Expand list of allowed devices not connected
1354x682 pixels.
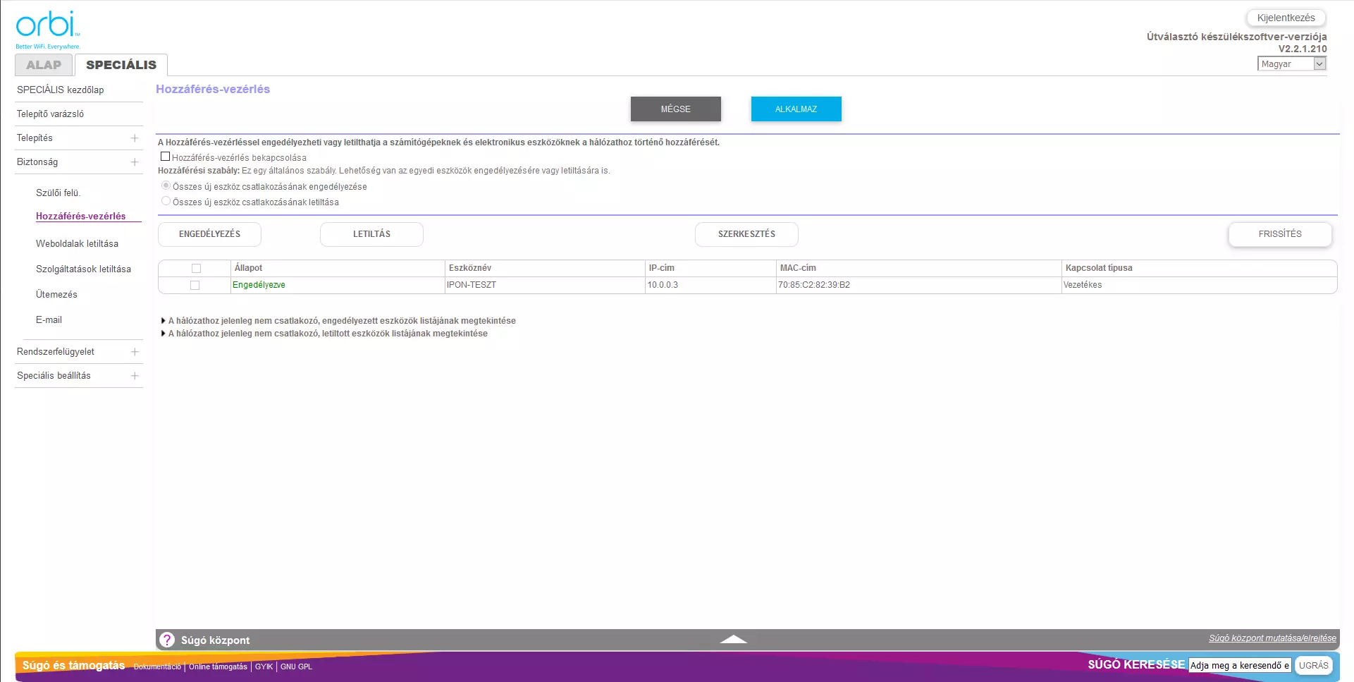tap(341, 321)
